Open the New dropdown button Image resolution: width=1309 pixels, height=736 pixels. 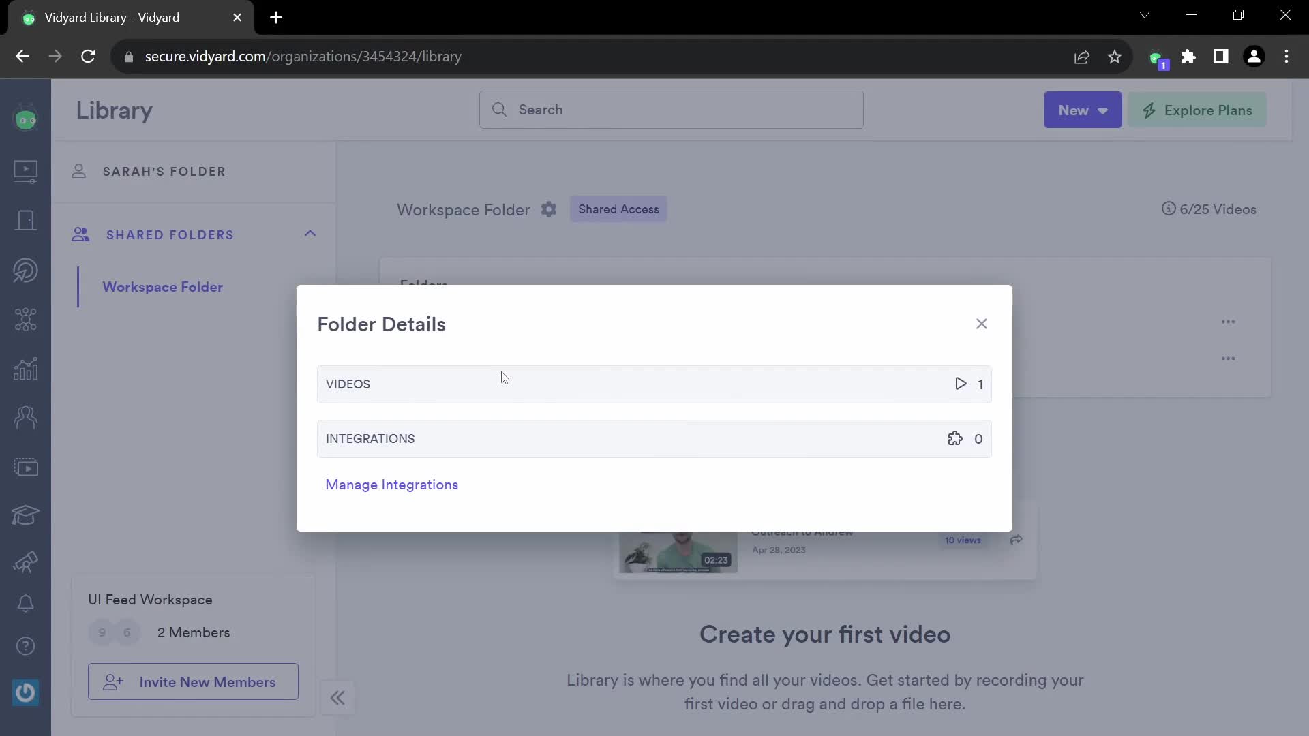tap(1082, 110)
